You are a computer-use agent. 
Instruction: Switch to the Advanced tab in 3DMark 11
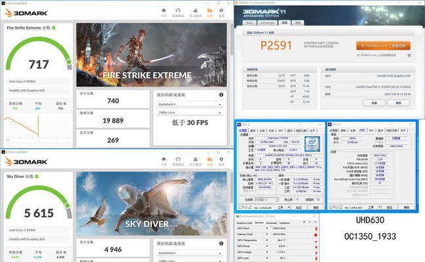pos(267,23)
